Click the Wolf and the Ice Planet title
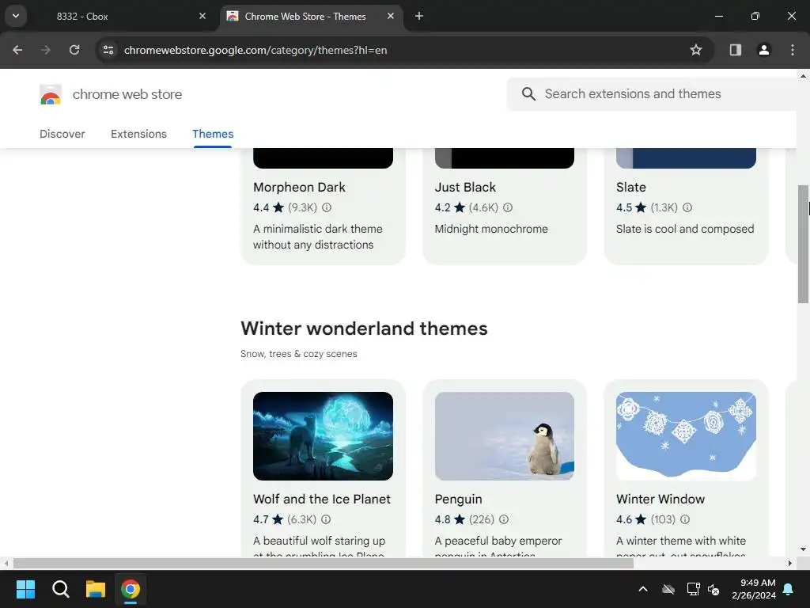Viewport: 810px width, 608px height. point(322,499)
